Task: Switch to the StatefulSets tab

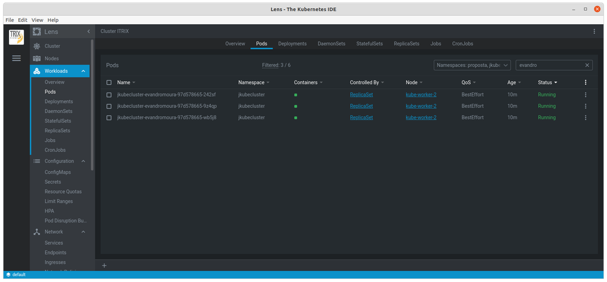Action: pyautogui.click(x=370, y=44)
